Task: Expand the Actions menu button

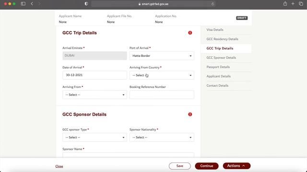Action: tap(236, 166)
